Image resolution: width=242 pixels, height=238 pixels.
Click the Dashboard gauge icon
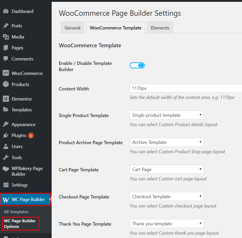point(6,11)
